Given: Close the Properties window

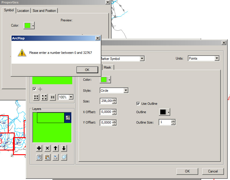Looking at the screenshot, I should tap(108, 2).
